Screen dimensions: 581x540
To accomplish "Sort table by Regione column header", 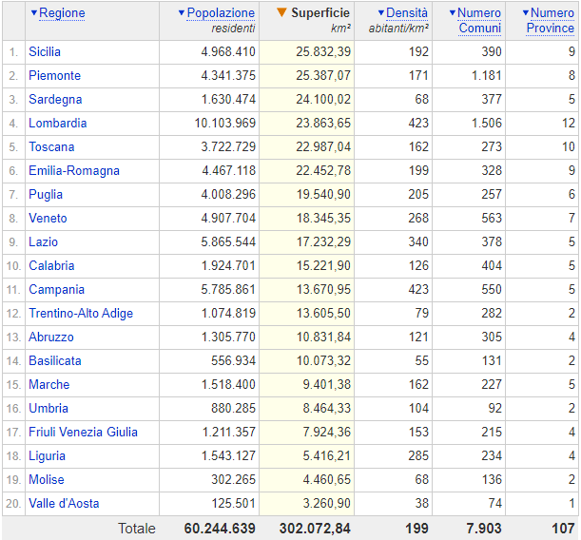I will [x=62, y=13].
